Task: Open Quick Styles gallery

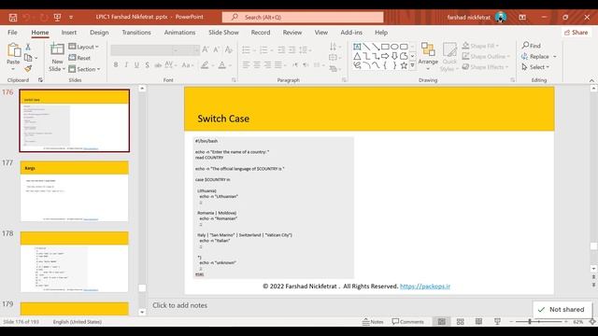Action: tap(449, 57)
